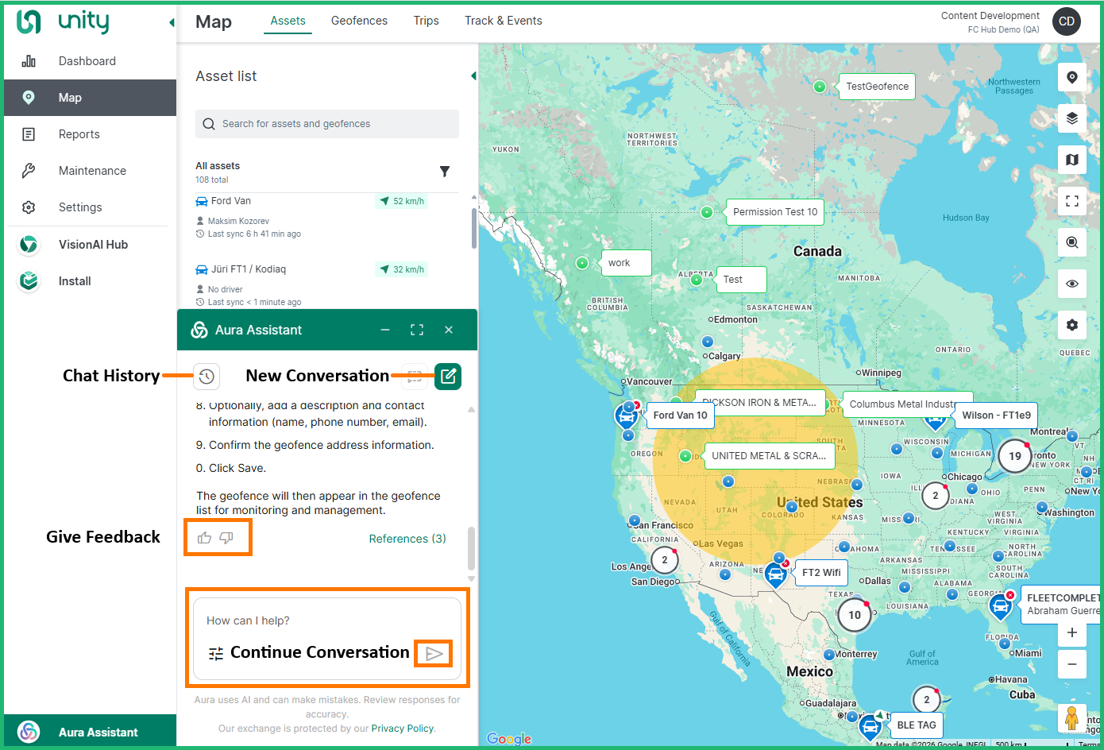This screenshot has height=750, width=1104.
Task: Open map settings gear on the map
Action: (x=1071, y=325)
